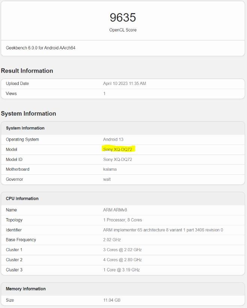Click the ARM implementer identifier value

pyautogui.click(x=163, y=230)
